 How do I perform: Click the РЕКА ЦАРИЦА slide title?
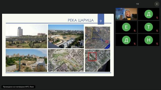81,20
